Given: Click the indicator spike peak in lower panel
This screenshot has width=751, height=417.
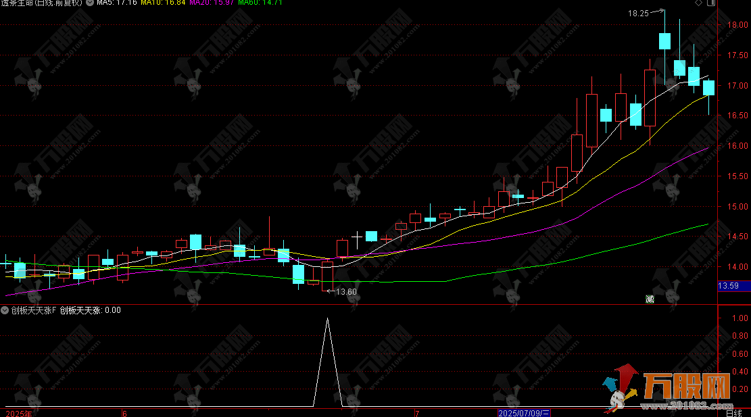Looking at the screenshot, I should 328,319.
